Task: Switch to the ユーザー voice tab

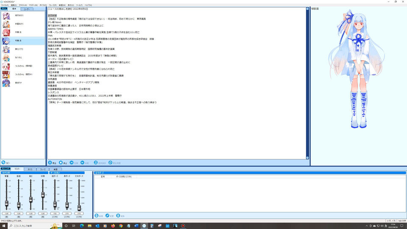Action: click(x=27, y=9)
